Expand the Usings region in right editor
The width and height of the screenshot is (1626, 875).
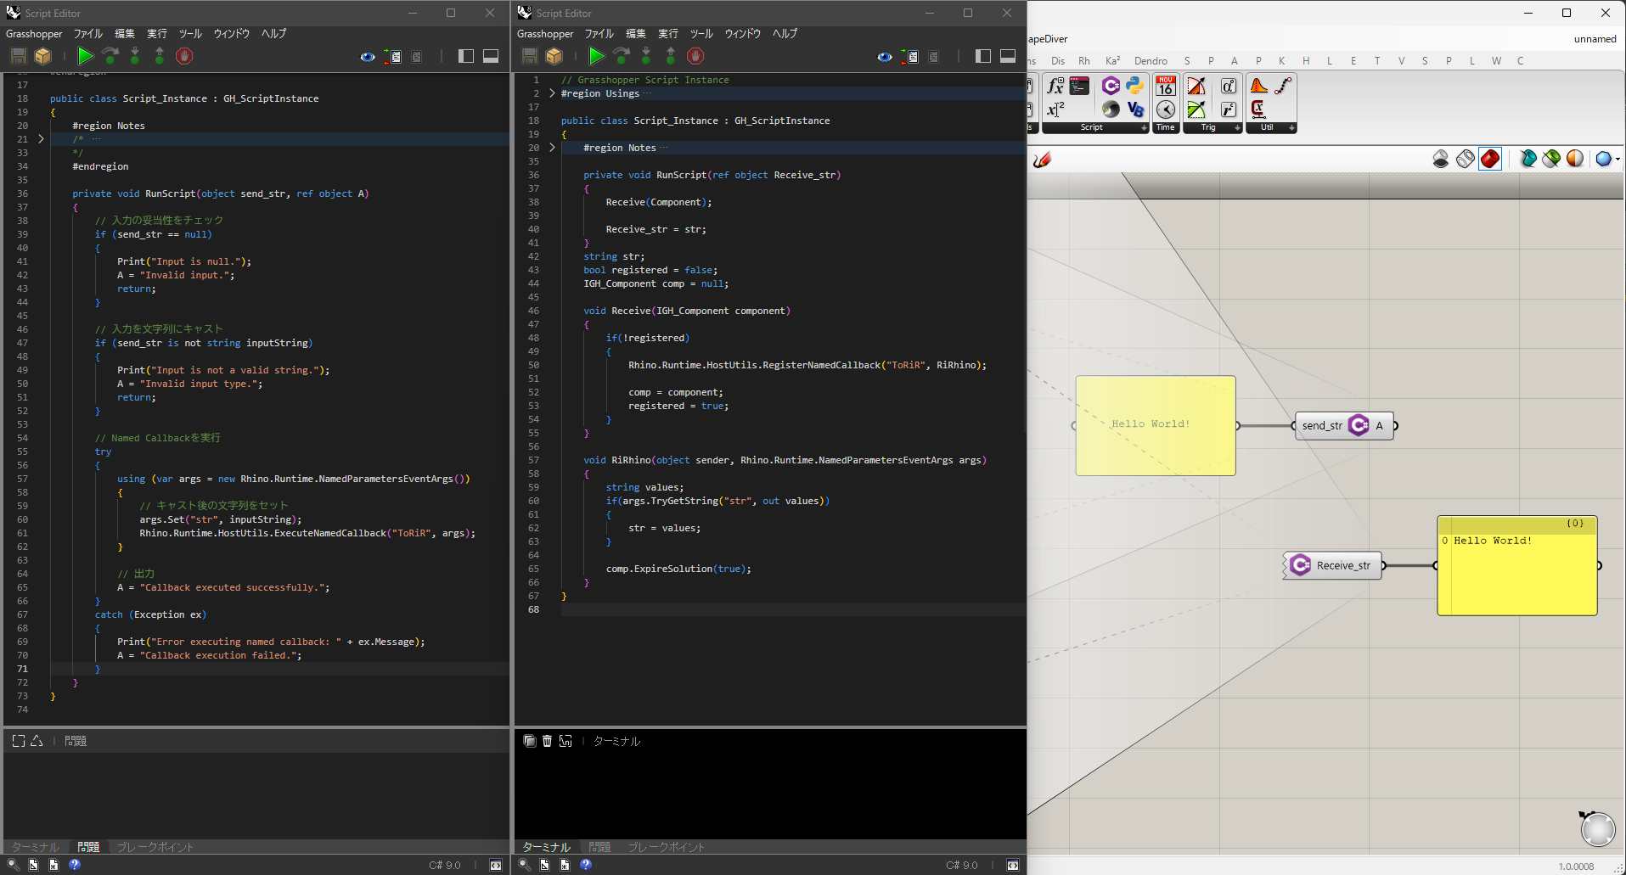click(x=552, y=93)
